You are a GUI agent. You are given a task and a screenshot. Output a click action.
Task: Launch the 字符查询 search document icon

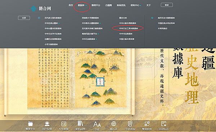pos(130,123)
